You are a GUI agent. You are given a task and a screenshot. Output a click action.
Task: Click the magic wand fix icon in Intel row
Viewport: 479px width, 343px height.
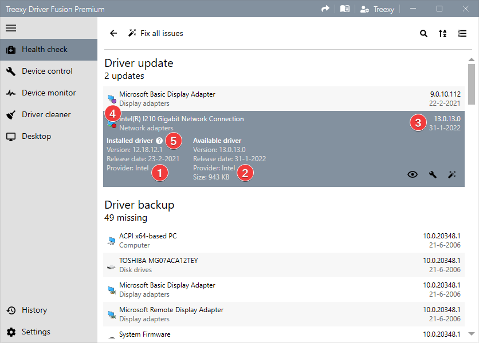pyautogui.click(x=452, y=174)
